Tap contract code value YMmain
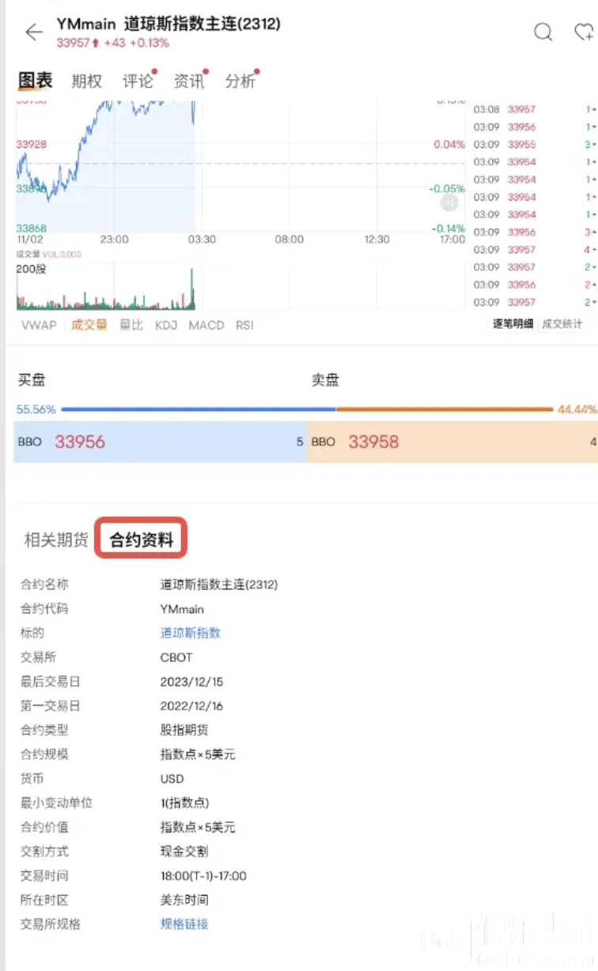 [182, 609]
